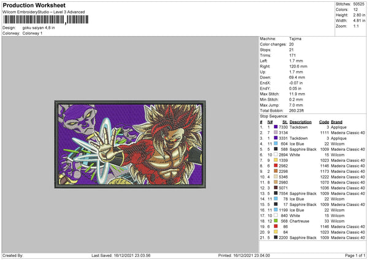Click the Width value 4.81 in

pyautogui.click(x=359, y=21)
